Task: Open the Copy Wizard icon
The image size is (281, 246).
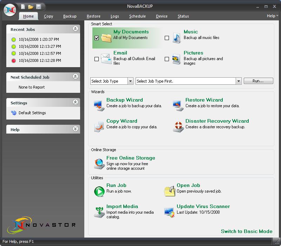Action: tap(99, 127)
